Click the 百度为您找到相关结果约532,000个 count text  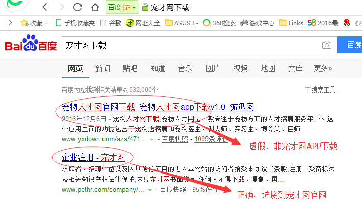[110, 90]
